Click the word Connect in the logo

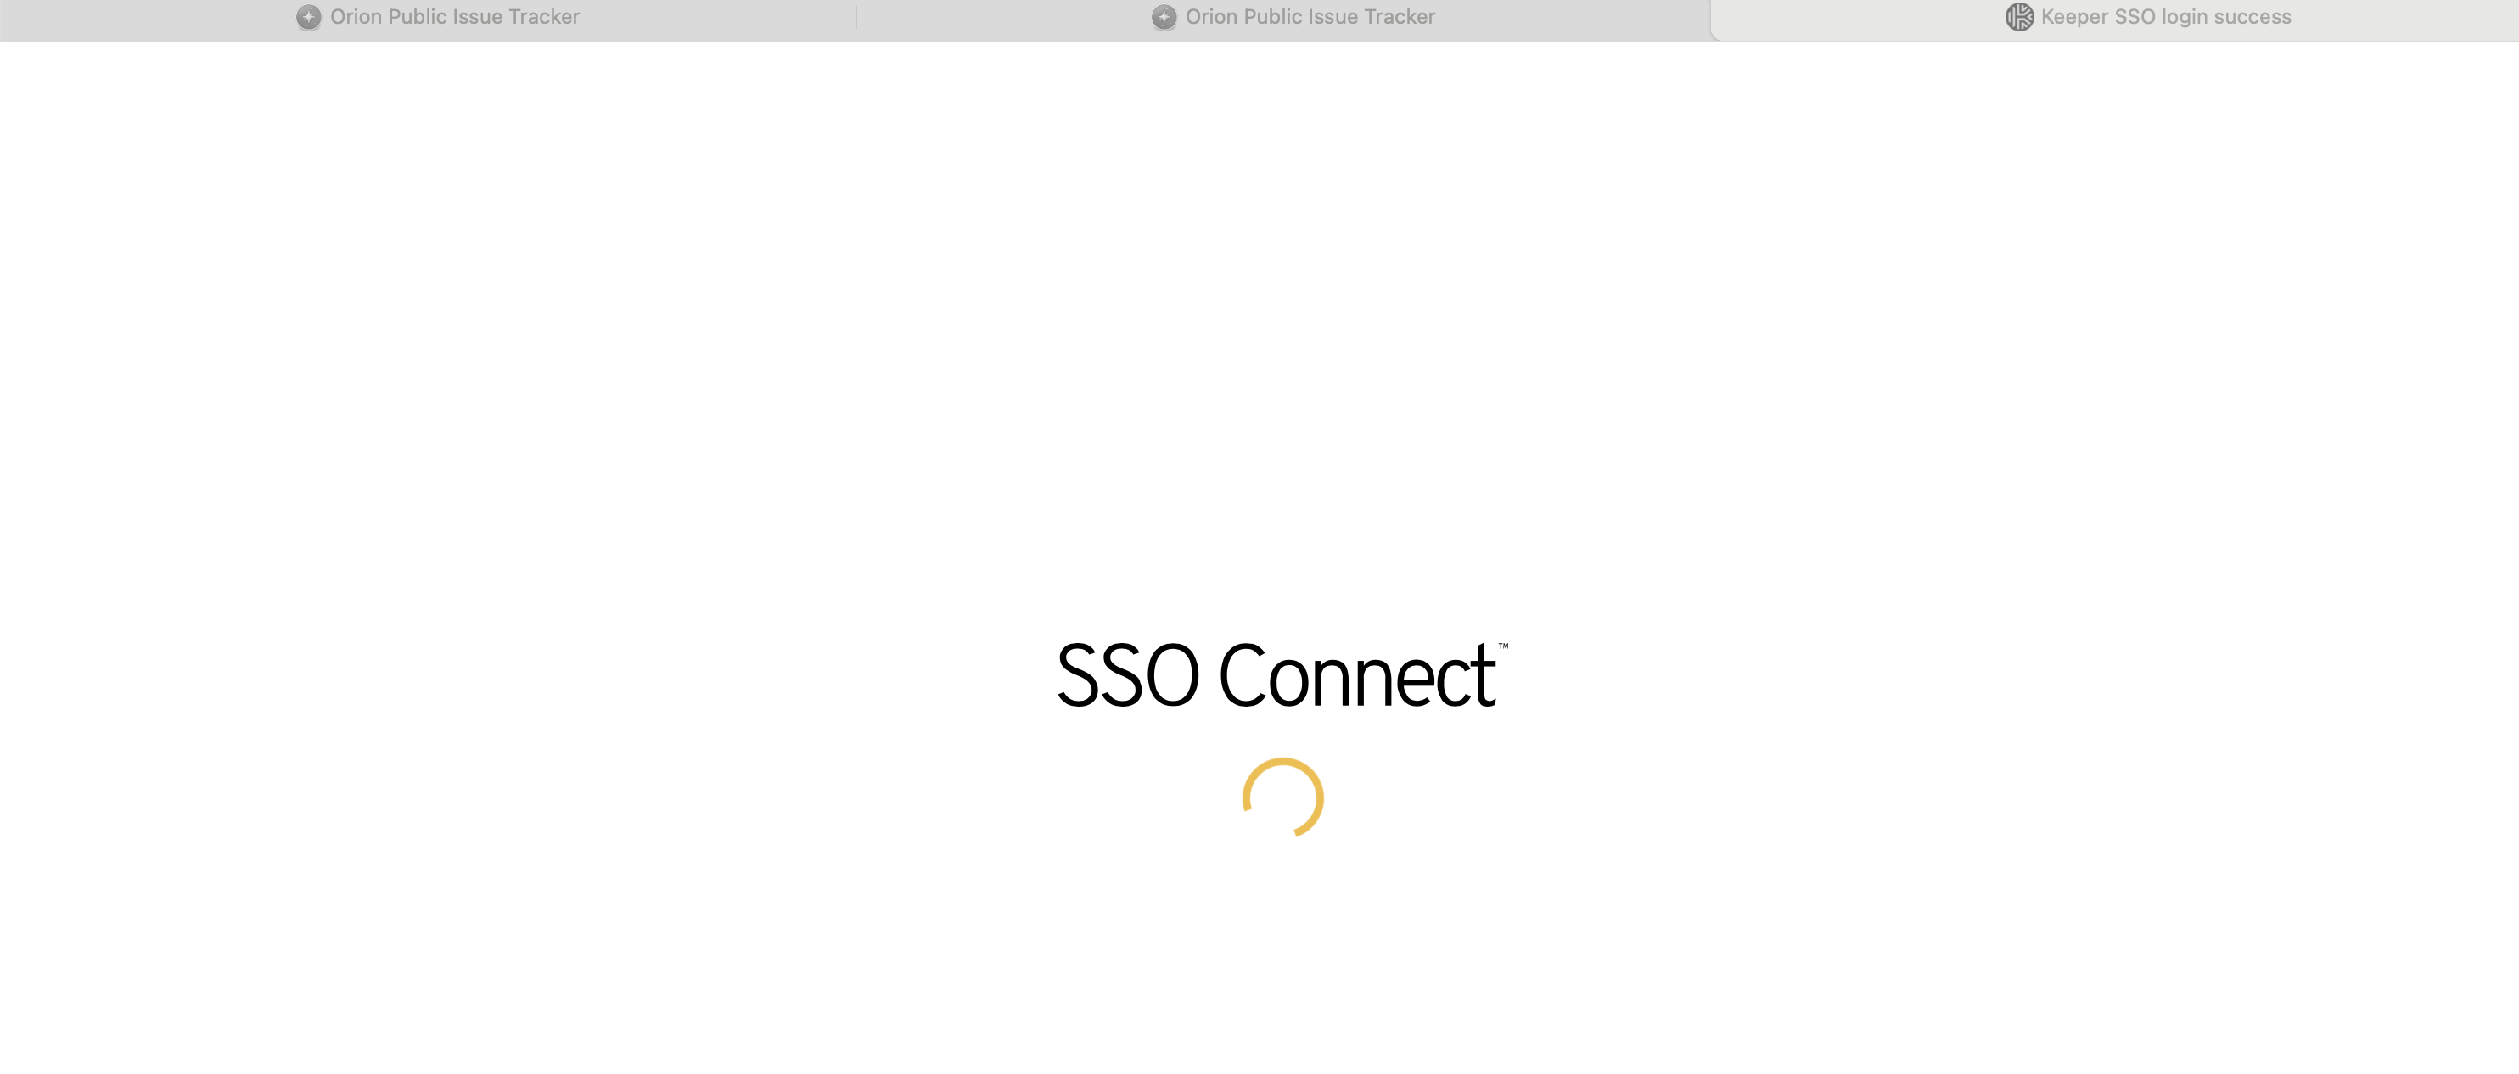tap(1357, 675)
